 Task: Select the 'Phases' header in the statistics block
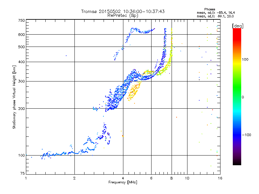point(209,9)
